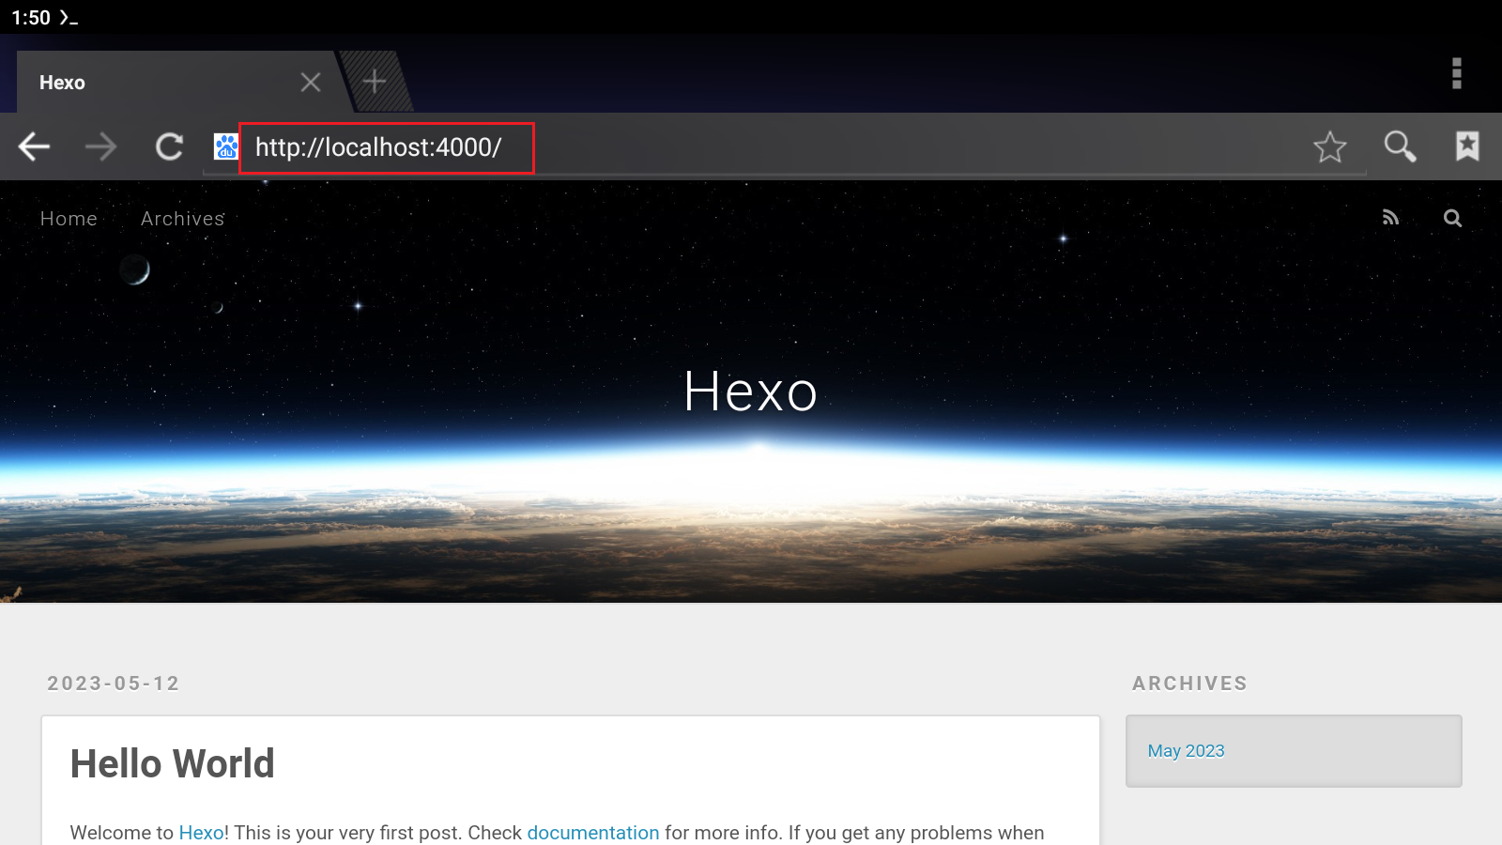Image resolution: width=1502 pixels, height=845 pixels.
Task: Reload the page with refresh icon
Action: point(169,146)
